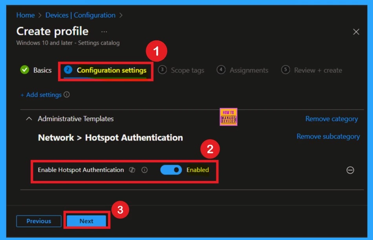
Task: Remove the Enable Hotspot Authentication setting via minus icon
Action: pyautogui.click(x=350, y=170)
